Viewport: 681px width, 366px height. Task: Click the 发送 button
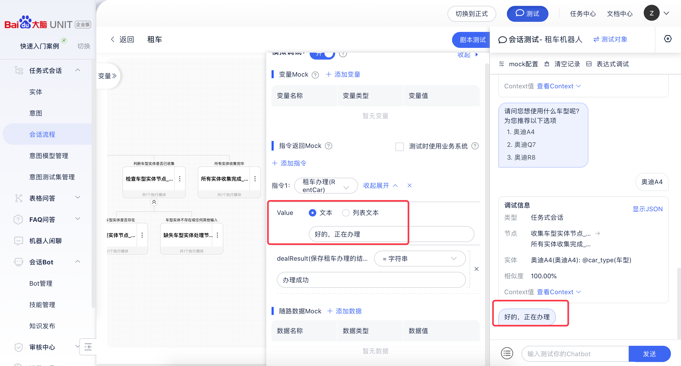(649, 354)
